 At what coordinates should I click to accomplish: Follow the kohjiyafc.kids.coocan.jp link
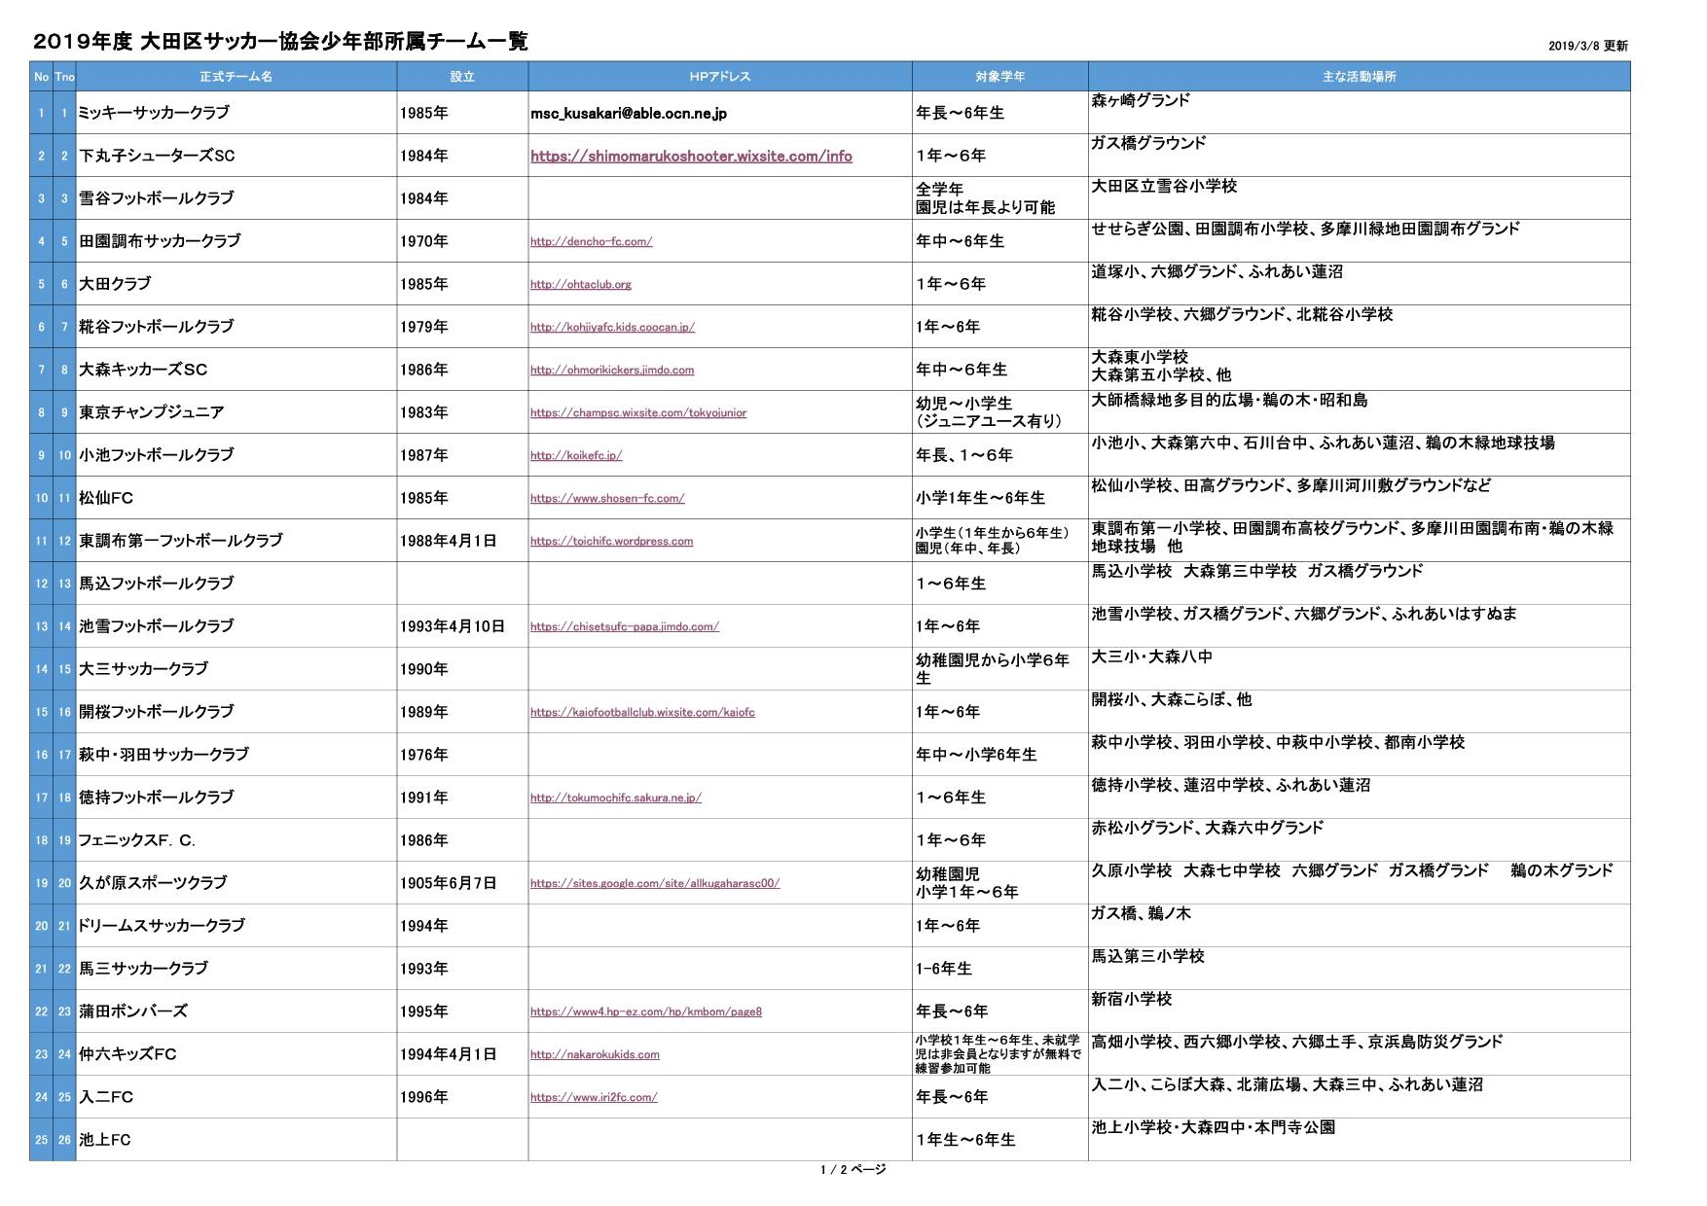coord(612,327)
